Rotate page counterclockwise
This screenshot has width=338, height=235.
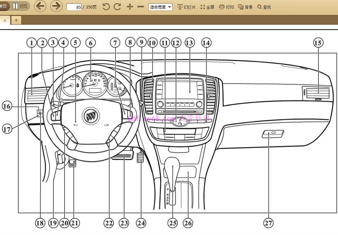click(x=106, y=7)
